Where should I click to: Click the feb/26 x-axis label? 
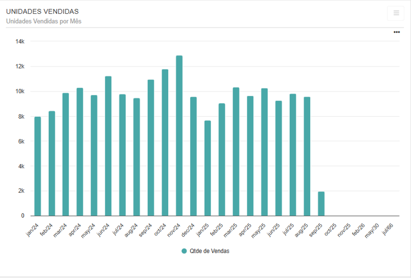[358, 230]
